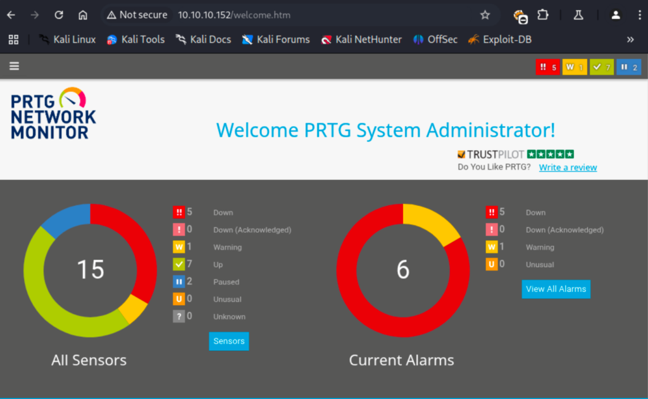Viewport: 648px width, 399px height.
Task: Open the apps grid in bookmarks bar
Action: pos(13,40)
